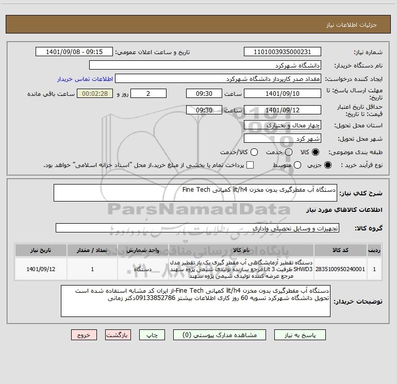
Task: Click the unit cell دستگاه
Action: pyautogui.click(x=143, y=269)
